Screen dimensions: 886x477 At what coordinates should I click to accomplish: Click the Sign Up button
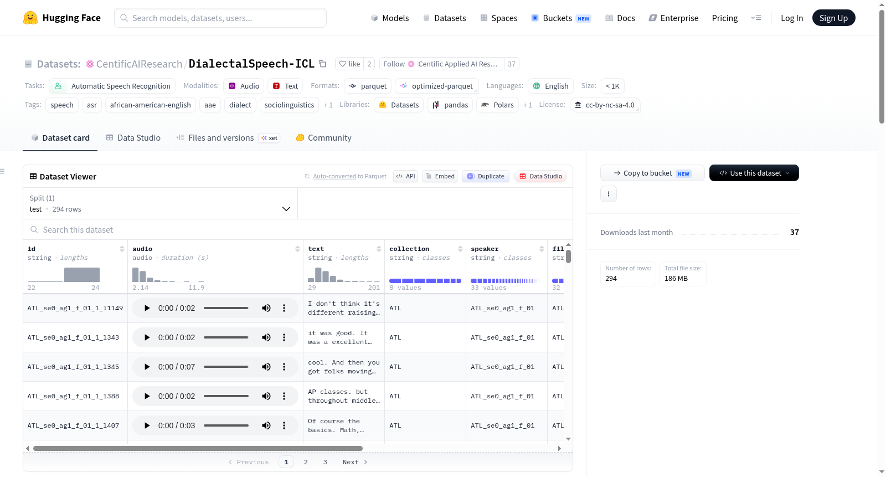coord(833,18)
